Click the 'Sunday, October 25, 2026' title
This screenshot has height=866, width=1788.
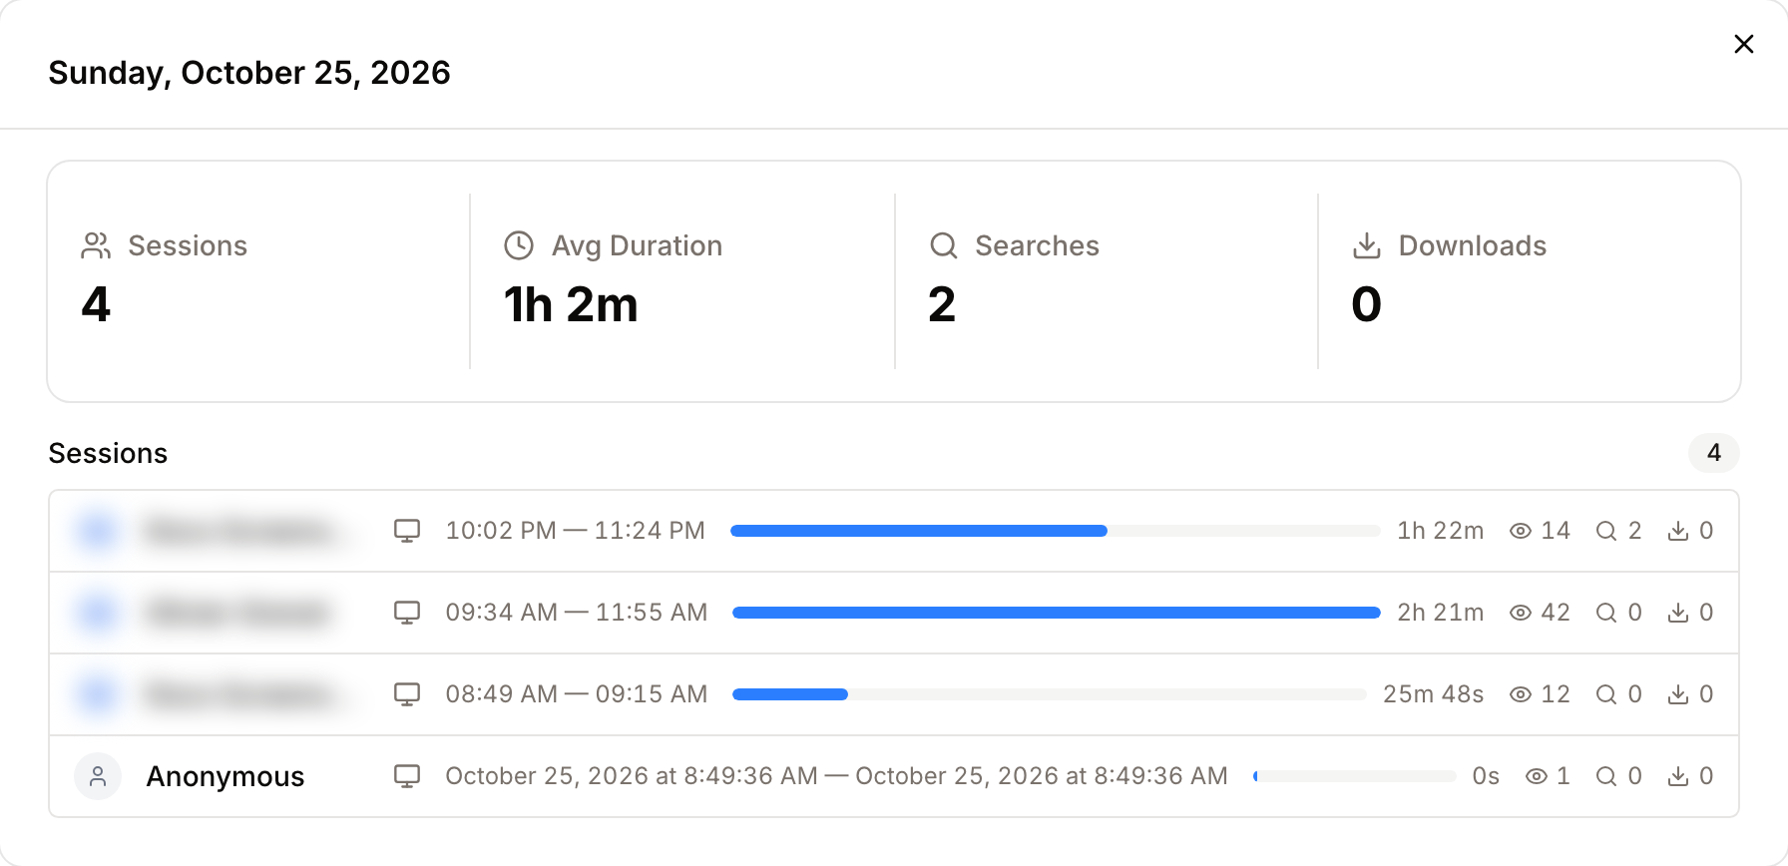pos(249,73)
